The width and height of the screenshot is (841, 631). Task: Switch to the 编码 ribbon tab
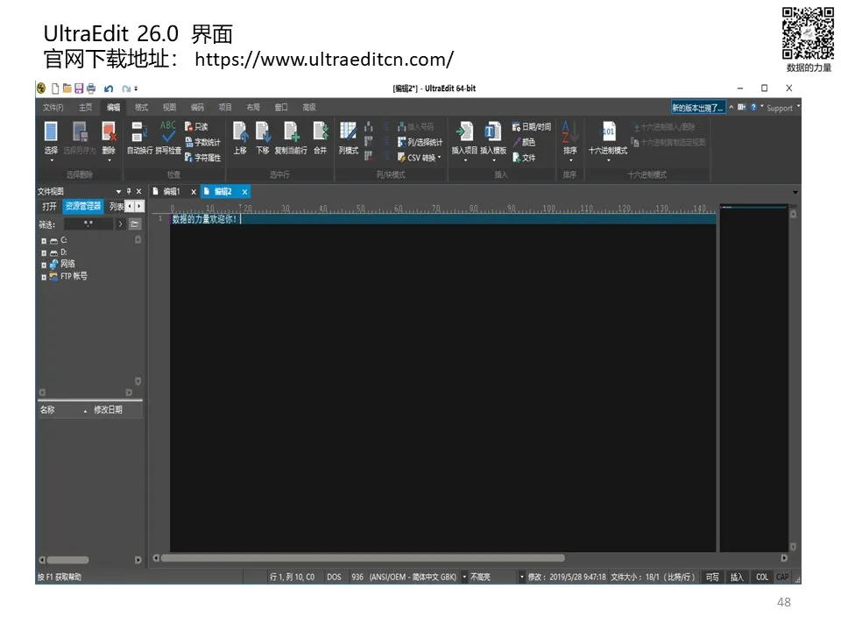[x=197, y=107]
